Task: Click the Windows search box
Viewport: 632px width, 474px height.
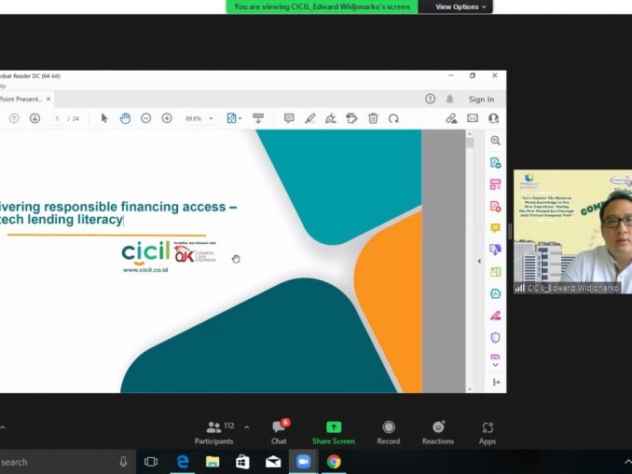Action: pyautogui.click(x=66, y=462)
